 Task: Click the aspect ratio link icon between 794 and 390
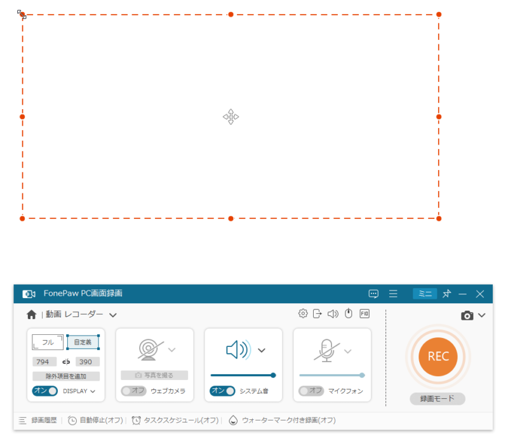click(67, 361)
